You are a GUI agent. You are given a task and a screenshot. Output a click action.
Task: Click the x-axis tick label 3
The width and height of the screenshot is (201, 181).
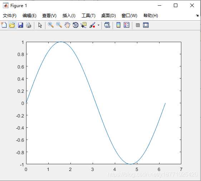92,170
